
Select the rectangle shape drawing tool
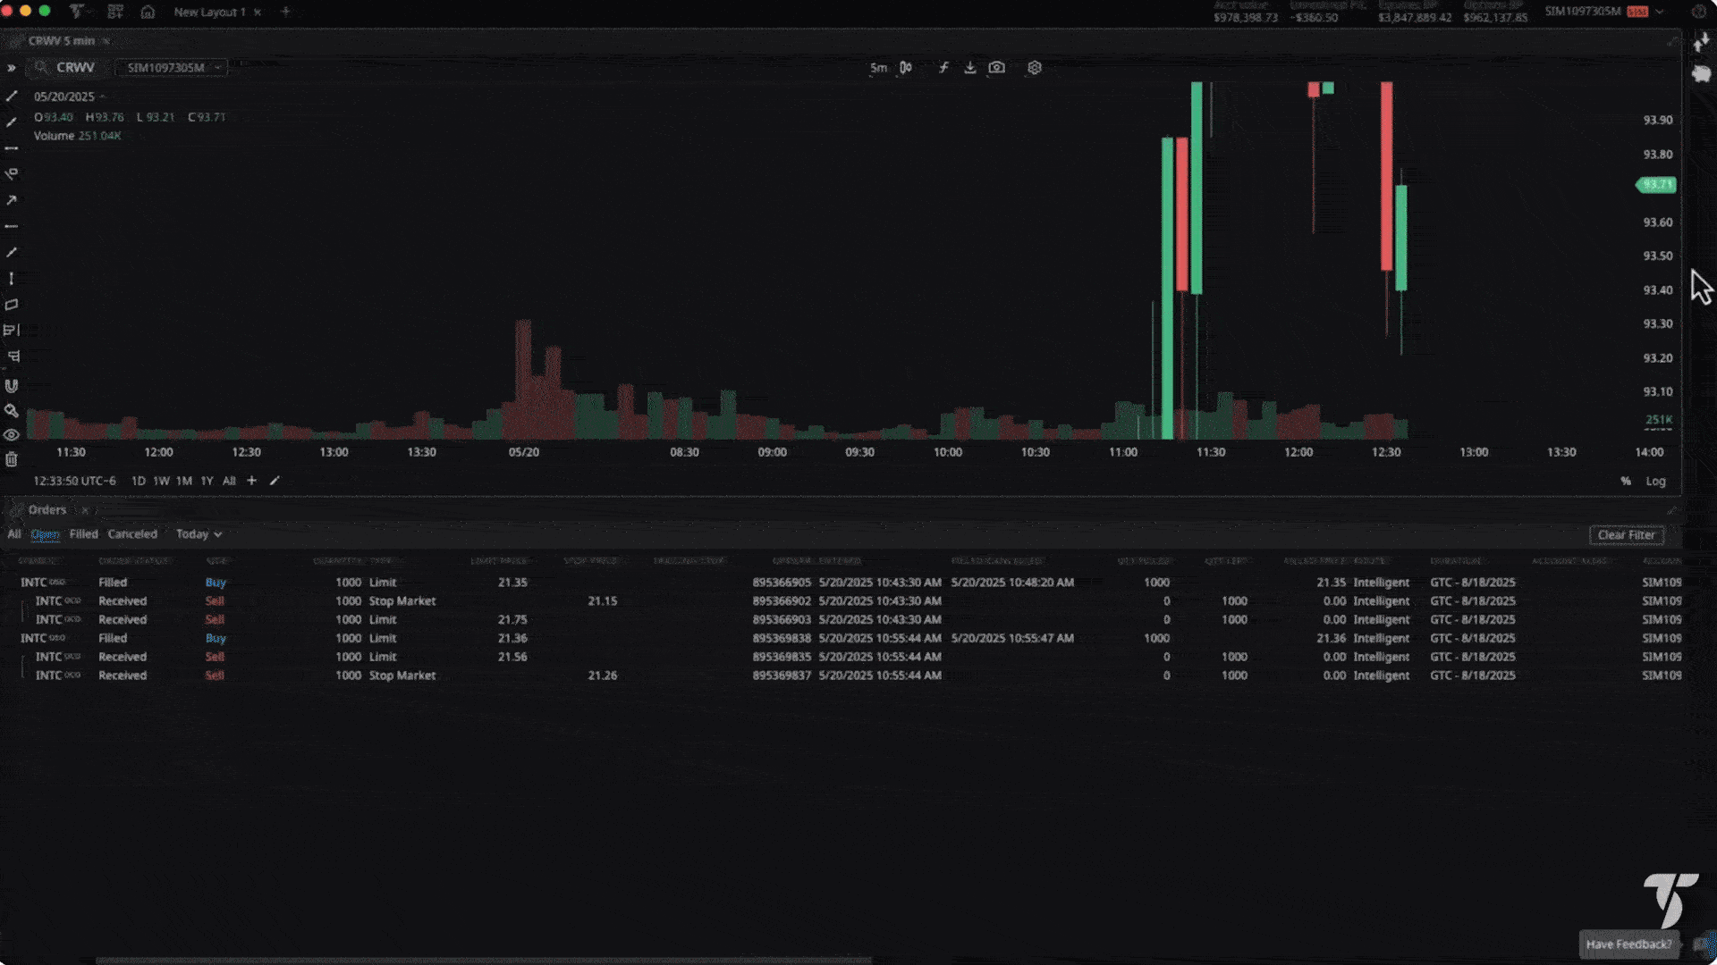(12, 305)
